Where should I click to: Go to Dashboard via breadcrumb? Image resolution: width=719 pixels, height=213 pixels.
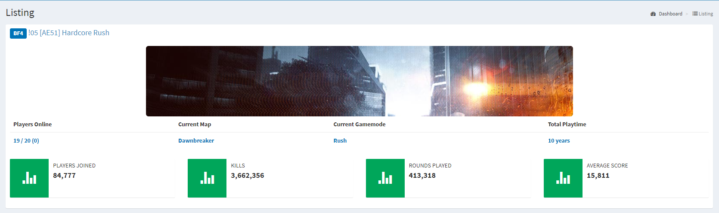670,14
